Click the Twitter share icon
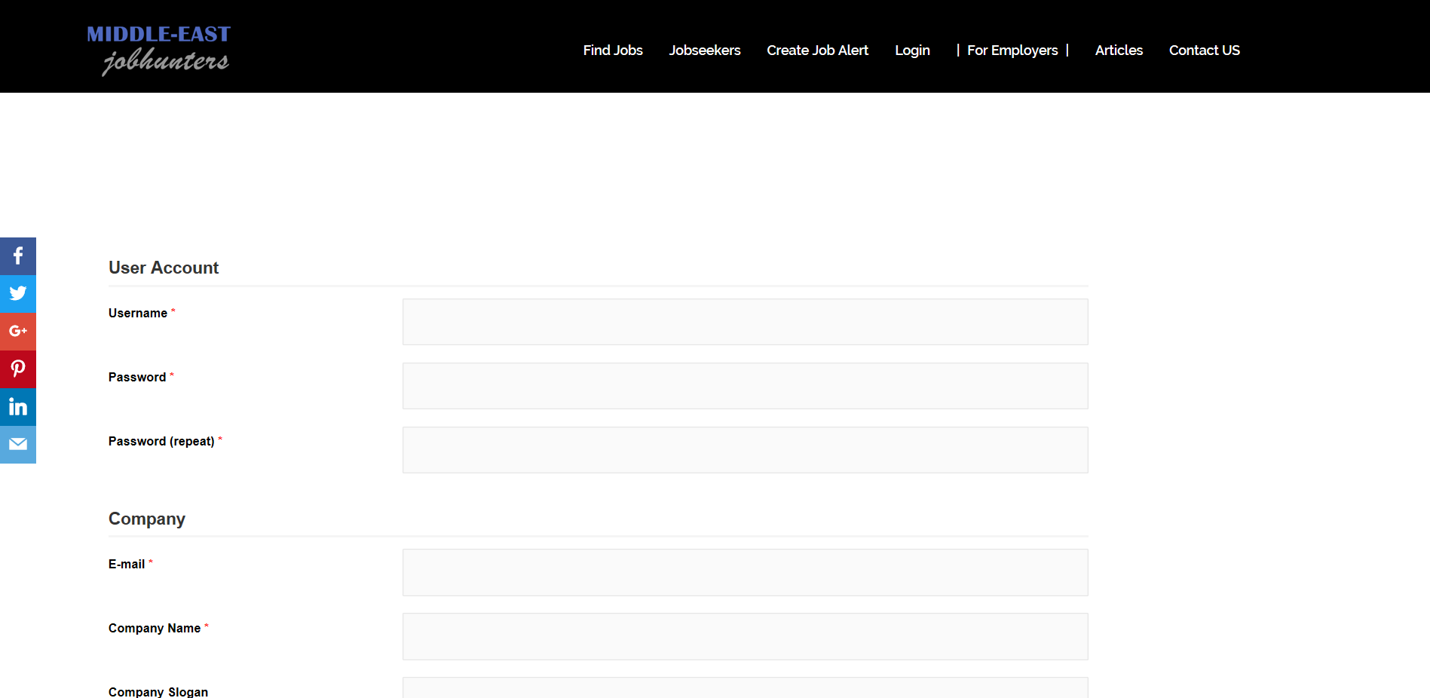This screenshot has width=1430, height=698. (x=18, y=294)
